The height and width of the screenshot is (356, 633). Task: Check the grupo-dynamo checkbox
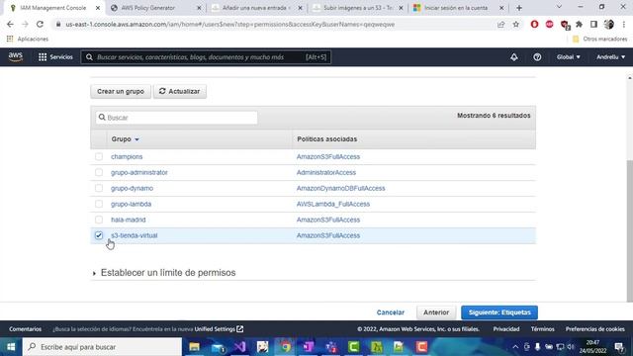pyautogui.click(x=99, y=188)
